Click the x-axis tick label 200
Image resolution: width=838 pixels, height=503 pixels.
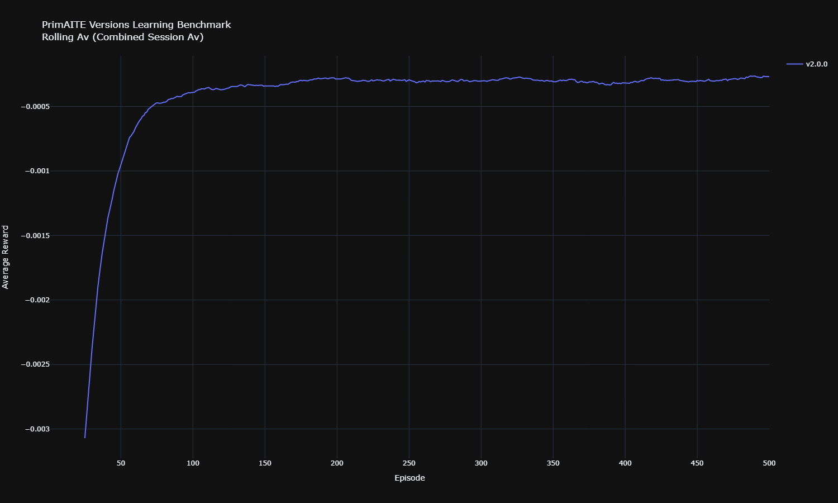(337, 463)
